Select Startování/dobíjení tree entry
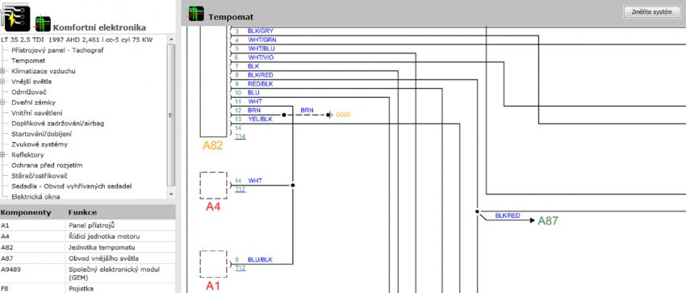This screenshot has height=293, width=686. tap(41, 134)
